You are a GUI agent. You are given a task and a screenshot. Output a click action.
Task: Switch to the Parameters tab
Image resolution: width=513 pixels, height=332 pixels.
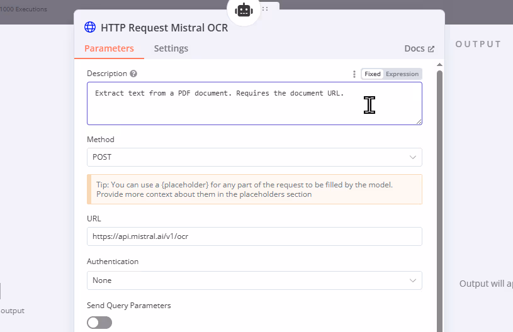(109, 48)
